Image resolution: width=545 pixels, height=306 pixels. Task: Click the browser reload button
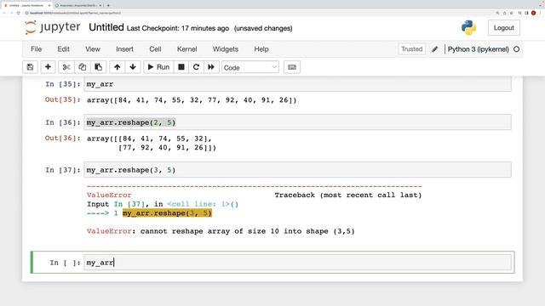19,13
